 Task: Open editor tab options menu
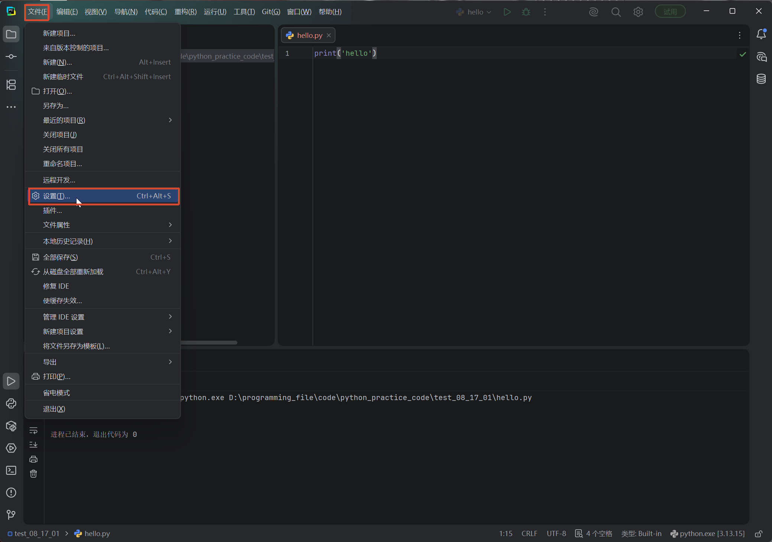740,35
